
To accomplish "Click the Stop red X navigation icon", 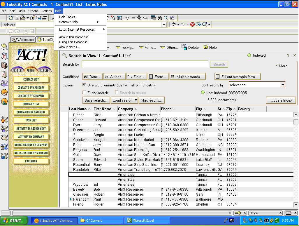I will click(192, 24).
